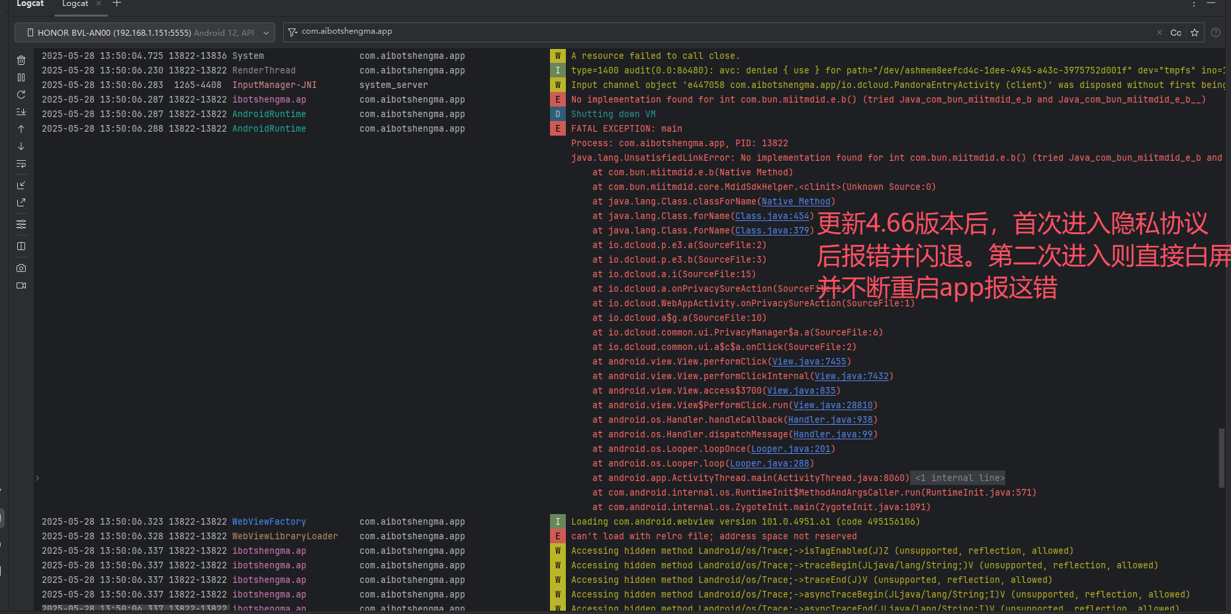
Task: Open View.java:7432 source link
Action: (x=851, y=376)
